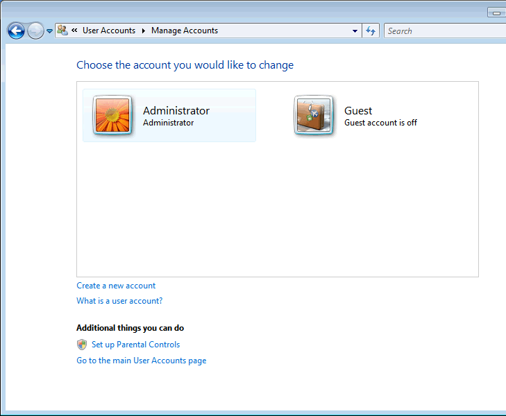Go to the main User Accounts page
Screen dimensions: 506x416
(141, 361)
